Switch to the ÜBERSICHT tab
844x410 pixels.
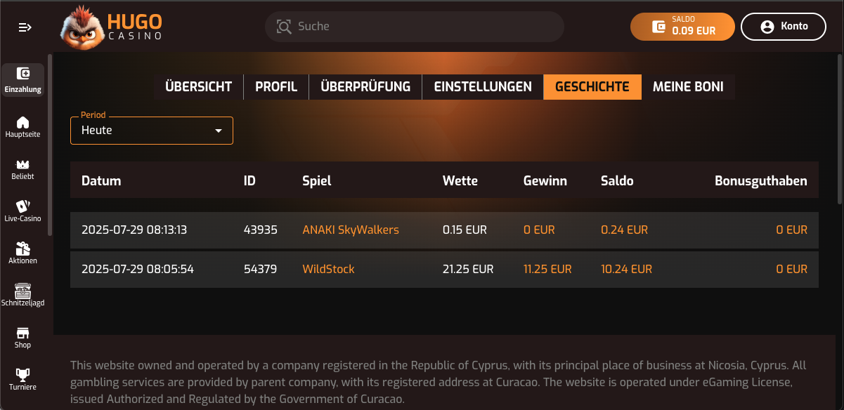pyautogui.click(x=198, y=87)
